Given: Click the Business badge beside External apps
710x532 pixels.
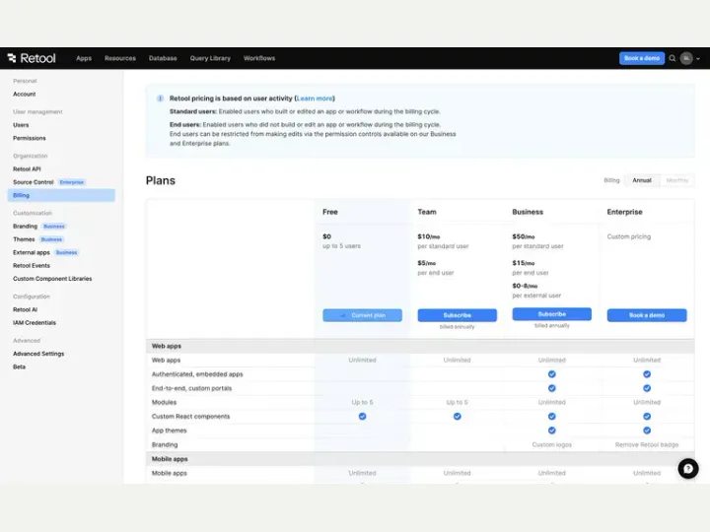Looking at the screenshot, I should [x=67, y=252].
